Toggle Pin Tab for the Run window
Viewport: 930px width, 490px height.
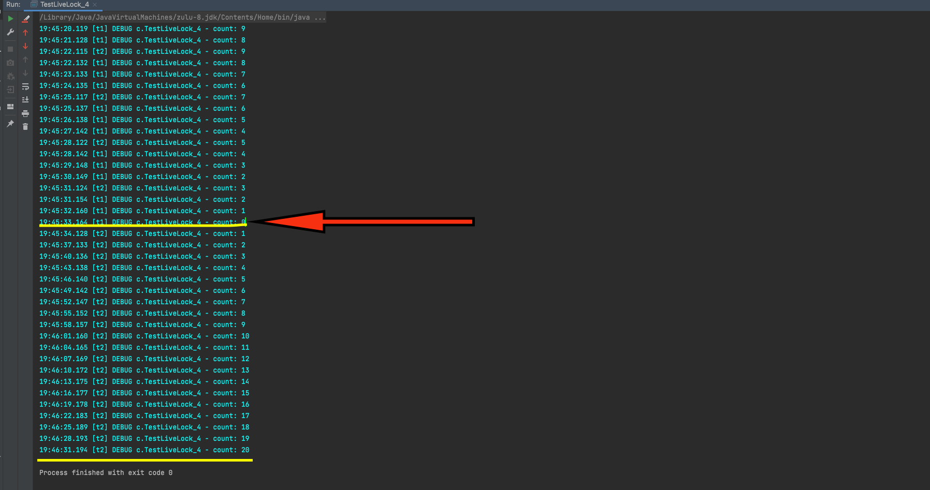point(10,124)
